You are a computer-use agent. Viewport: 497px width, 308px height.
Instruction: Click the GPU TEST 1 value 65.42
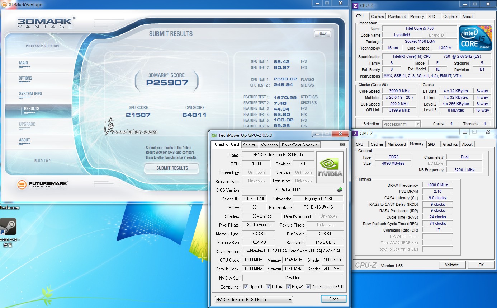281,61
